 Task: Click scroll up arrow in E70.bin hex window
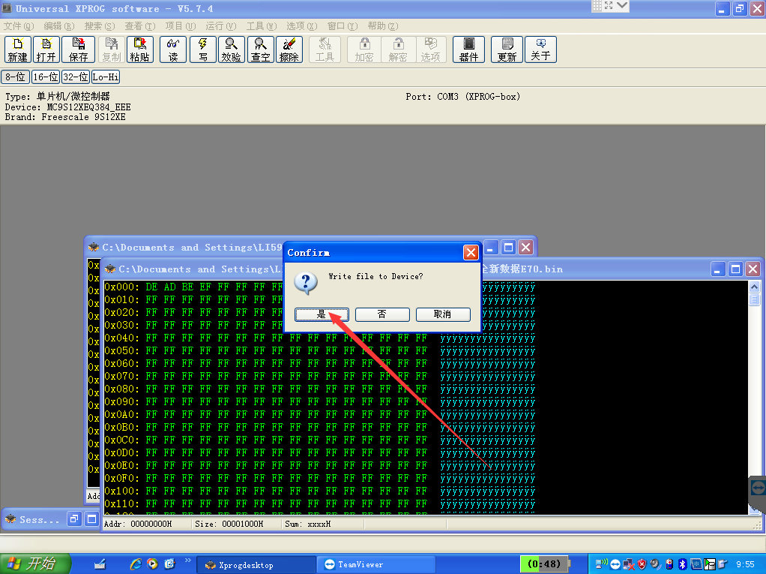coord(754,287)
